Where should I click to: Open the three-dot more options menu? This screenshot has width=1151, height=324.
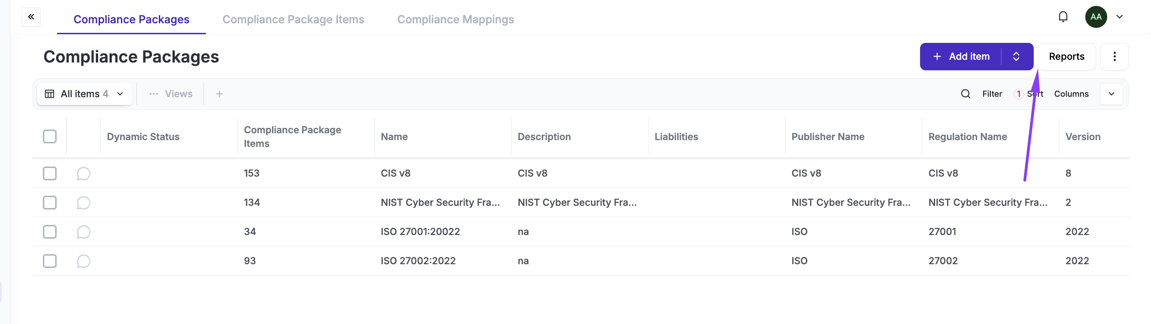(1114, 57)
